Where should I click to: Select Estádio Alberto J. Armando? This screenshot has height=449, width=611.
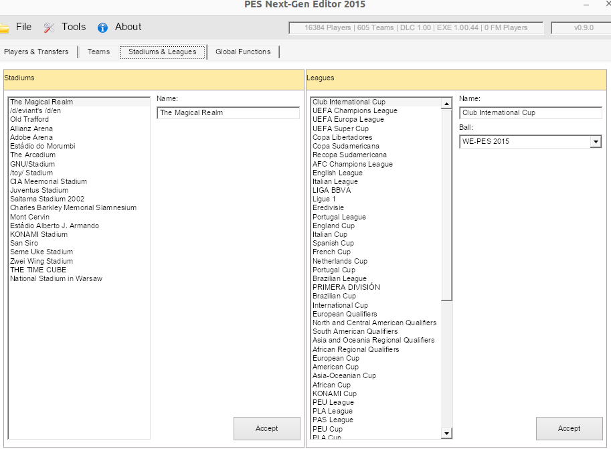79,226
